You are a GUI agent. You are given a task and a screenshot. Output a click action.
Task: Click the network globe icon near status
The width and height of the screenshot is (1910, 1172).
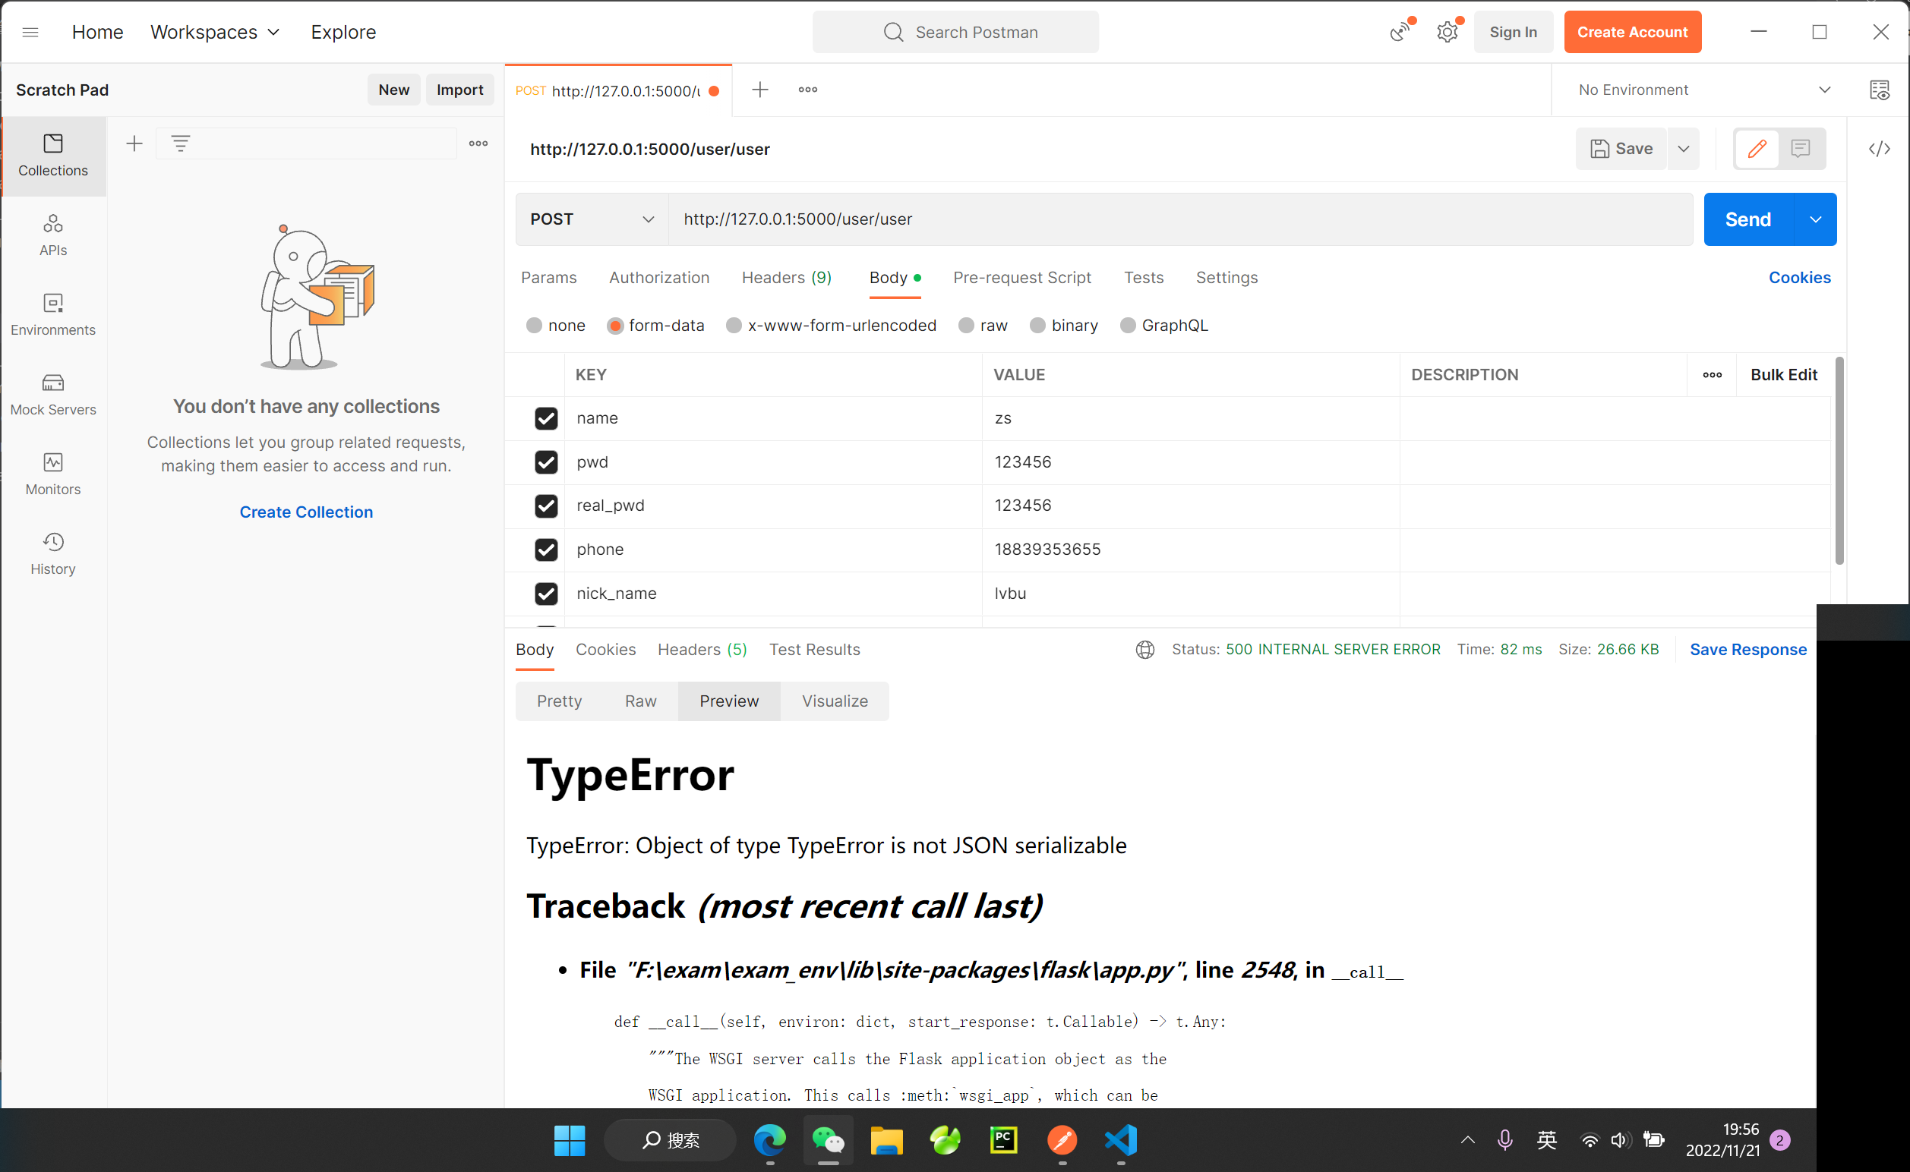[x=1144, y=650]
